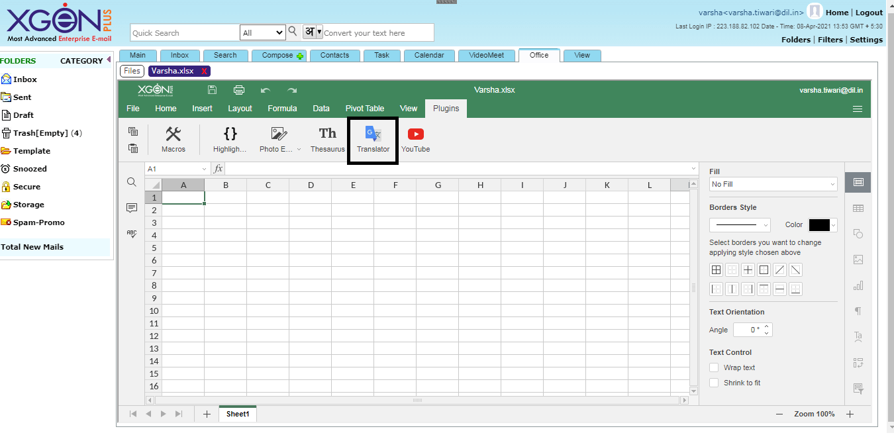This screenshot has height=435, width=894.
Task: Close the Varsha.xlsx file tab
Action: pos(204,71)
